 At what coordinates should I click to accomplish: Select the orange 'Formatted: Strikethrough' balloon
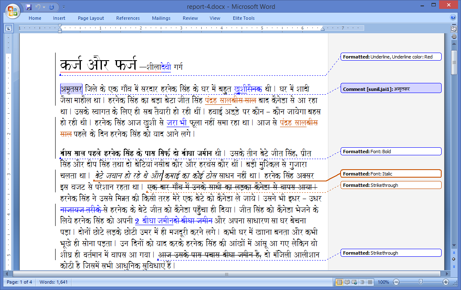[391, 185]
